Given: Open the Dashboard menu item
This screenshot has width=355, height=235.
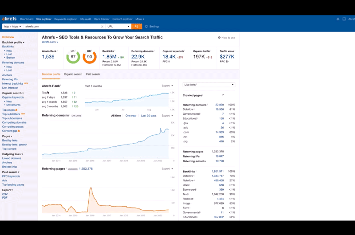Looking at the screenshot, I should (27, 19).
